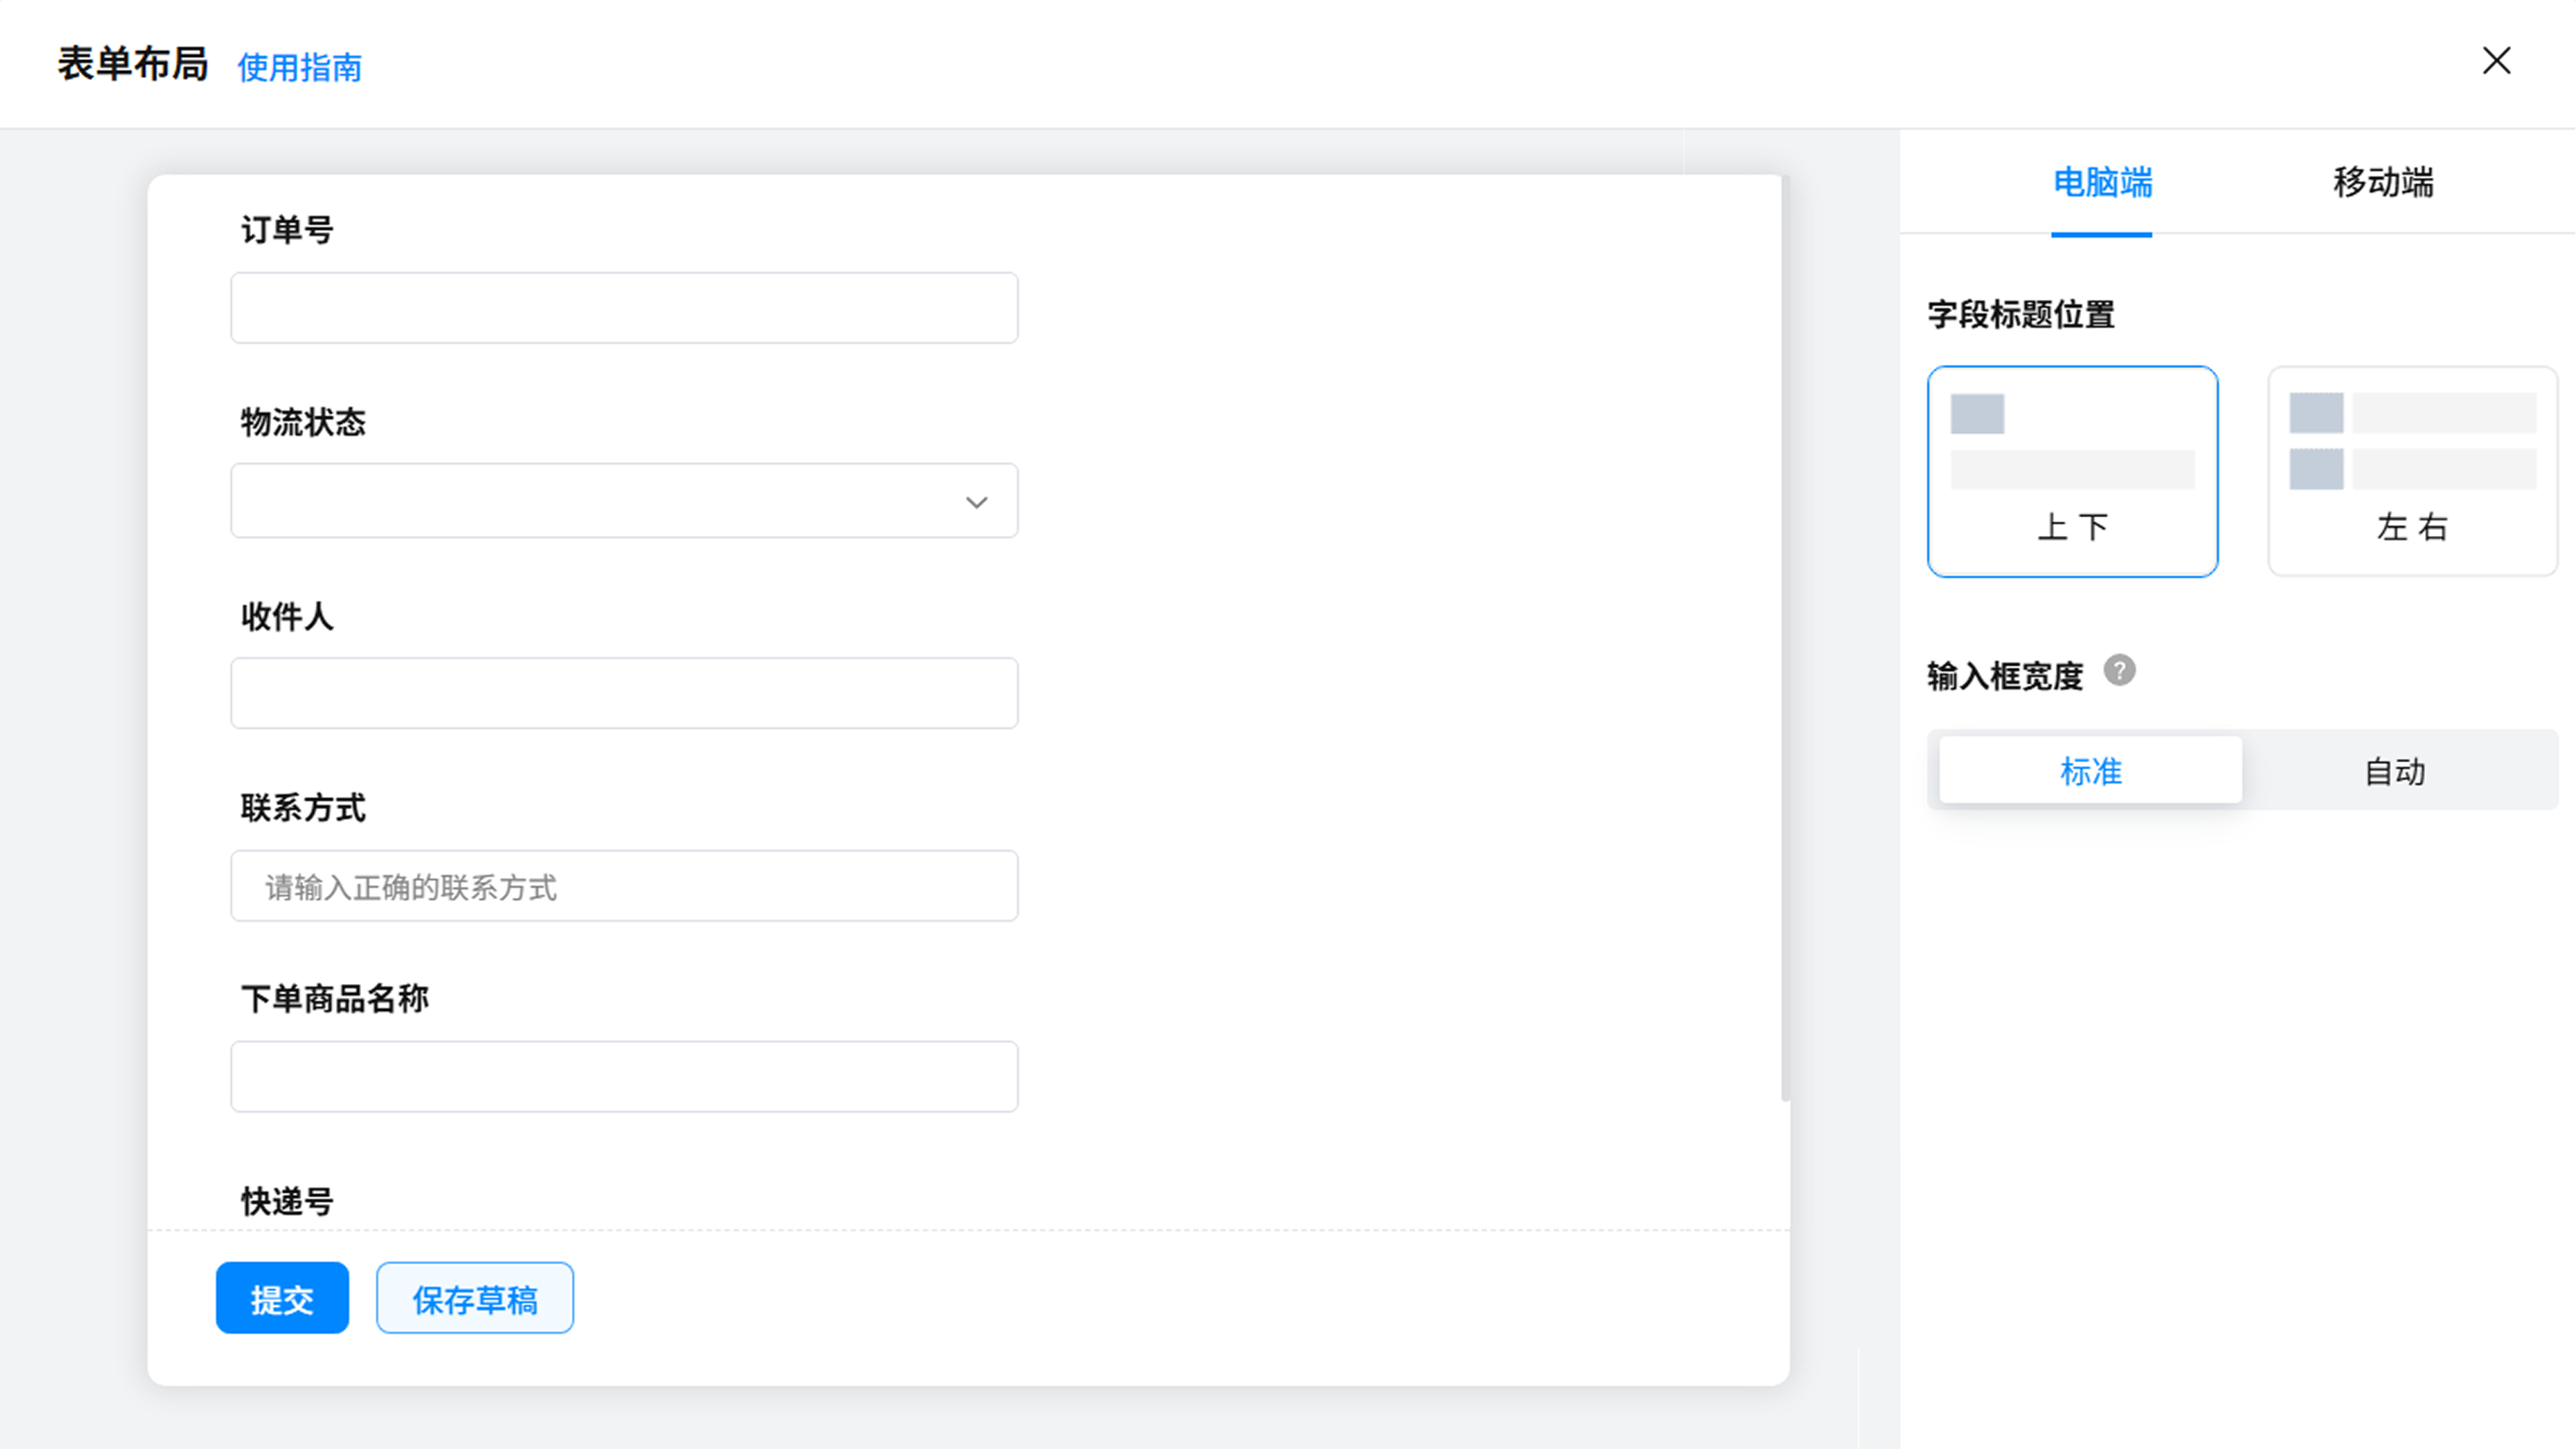Viewport: 2576px width, 1449px height.
Task: Click the blue 提交 button
Action: pyautogui.click(x=282, y=1298)
